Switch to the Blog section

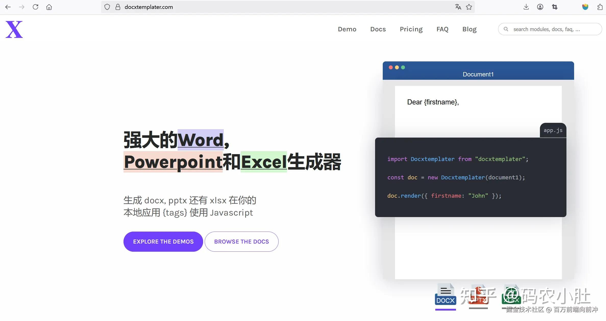click(469, 29)
